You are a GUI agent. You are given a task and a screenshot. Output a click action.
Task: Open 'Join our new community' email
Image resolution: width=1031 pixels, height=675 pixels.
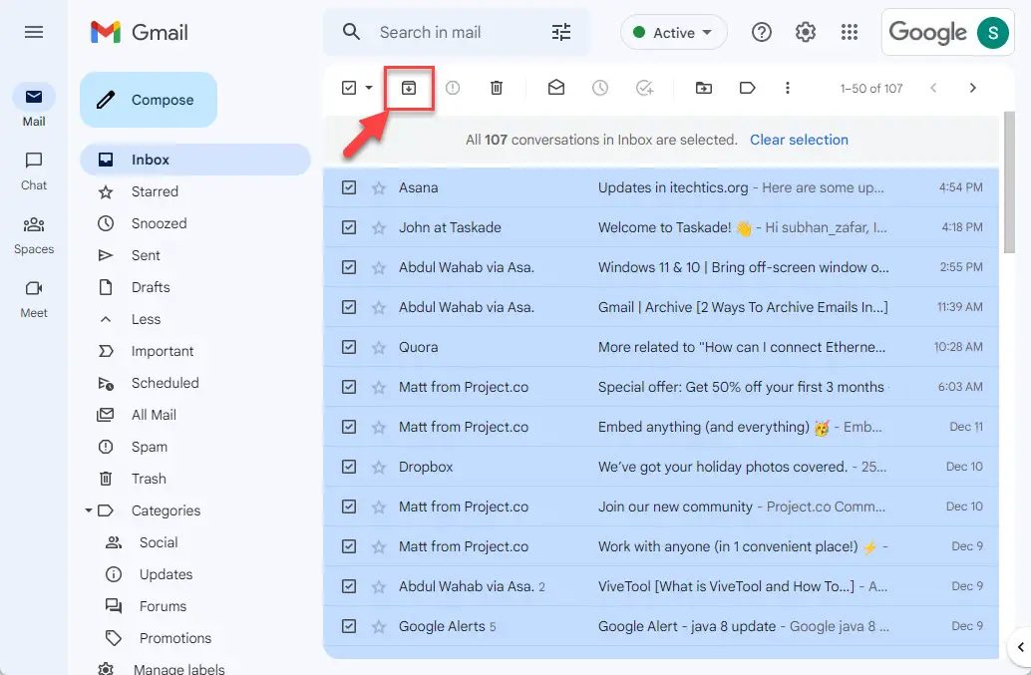(661, 506)
